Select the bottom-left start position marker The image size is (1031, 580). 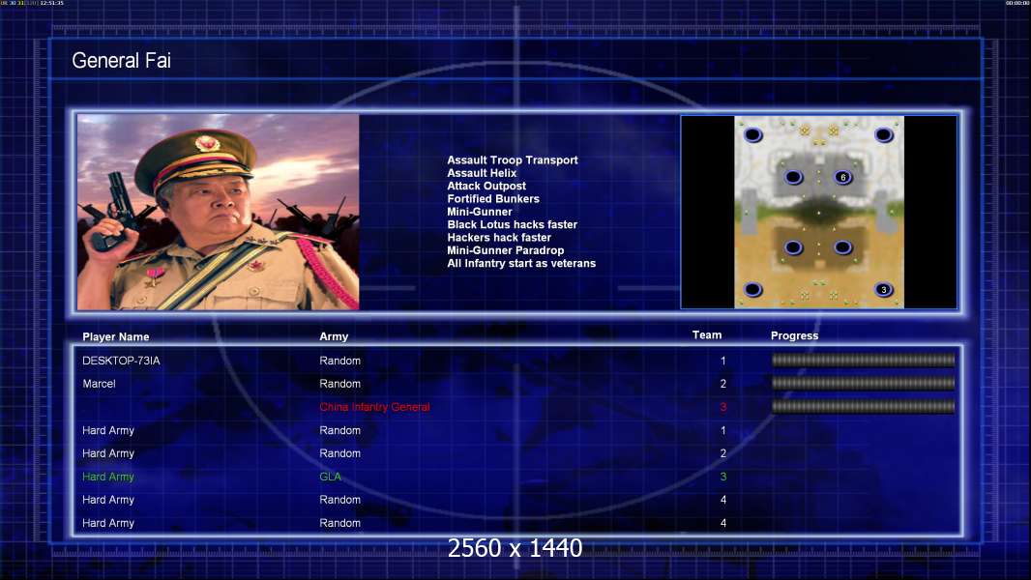[x=752, y=289]
